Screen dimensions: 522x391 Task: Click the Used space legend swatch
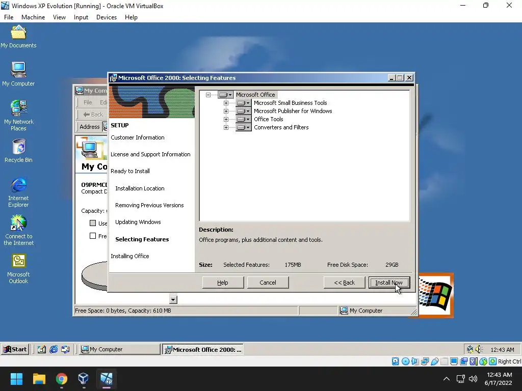93,223
